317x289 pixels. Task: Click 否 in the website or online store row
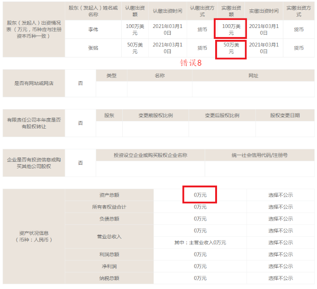click(x=81, y=83)
